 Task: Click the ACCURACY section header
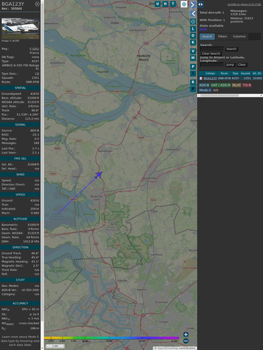[x=20, y=303]
